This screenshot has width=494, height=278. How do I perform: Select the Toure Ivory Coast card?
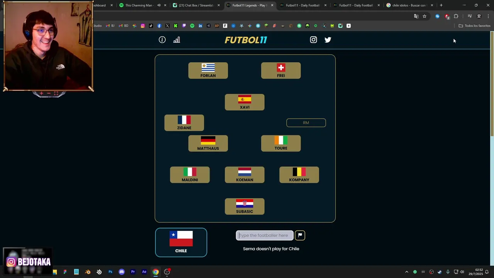(x=281, y=143)
